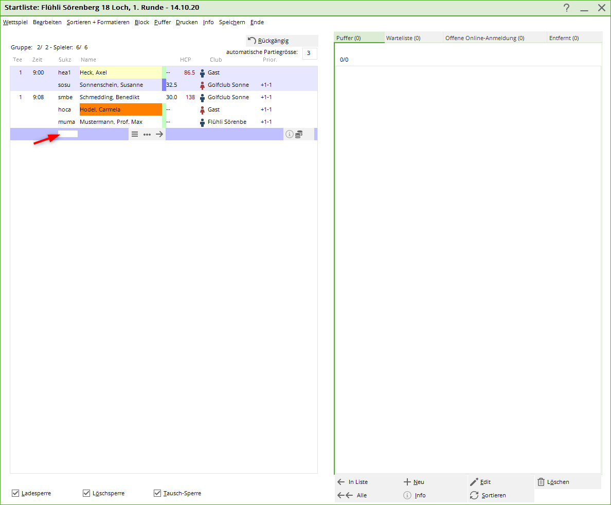Select Mustermann, Prof. Max entry

tap(111, 122)
